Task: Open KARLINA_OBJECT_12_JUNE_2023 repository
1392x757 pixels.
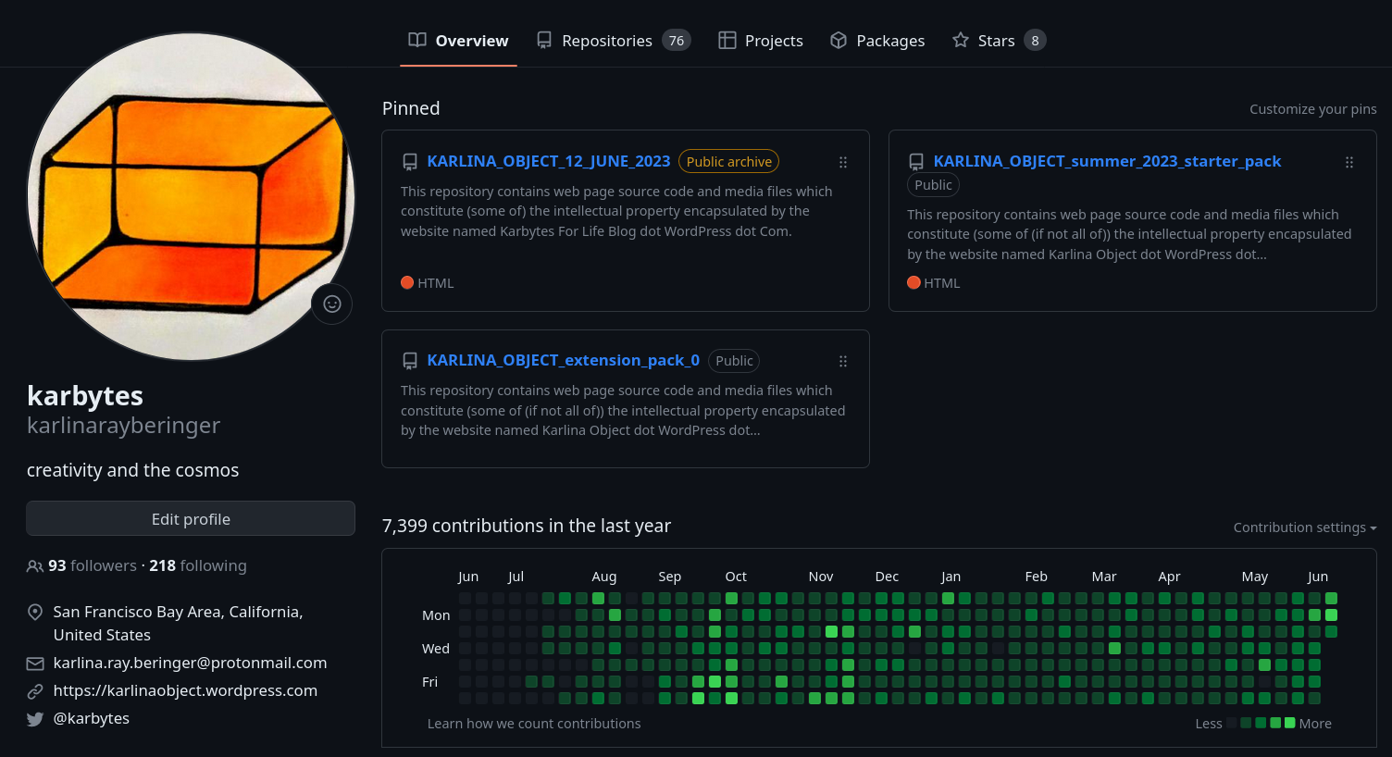Action: click(549, 161)
